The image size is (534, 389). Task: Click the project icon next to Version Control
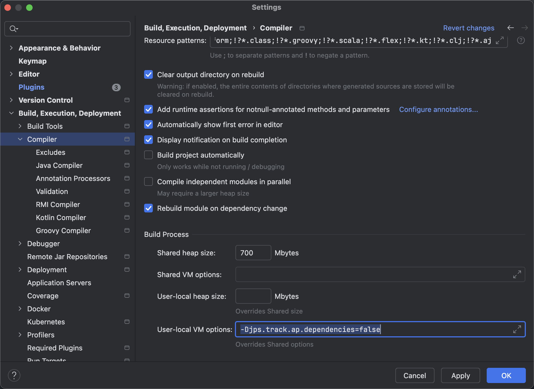point(127,100)
